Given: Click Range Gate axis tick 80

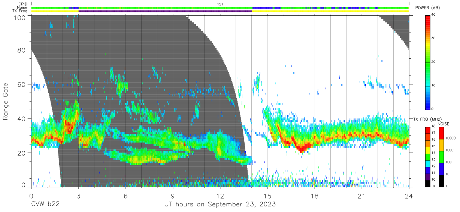Looking at the screenshot, I should pos(22,50).
